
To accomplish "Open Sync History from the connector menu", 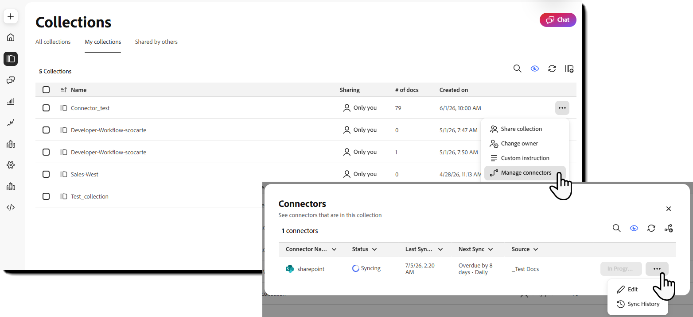I will (637, 304).
